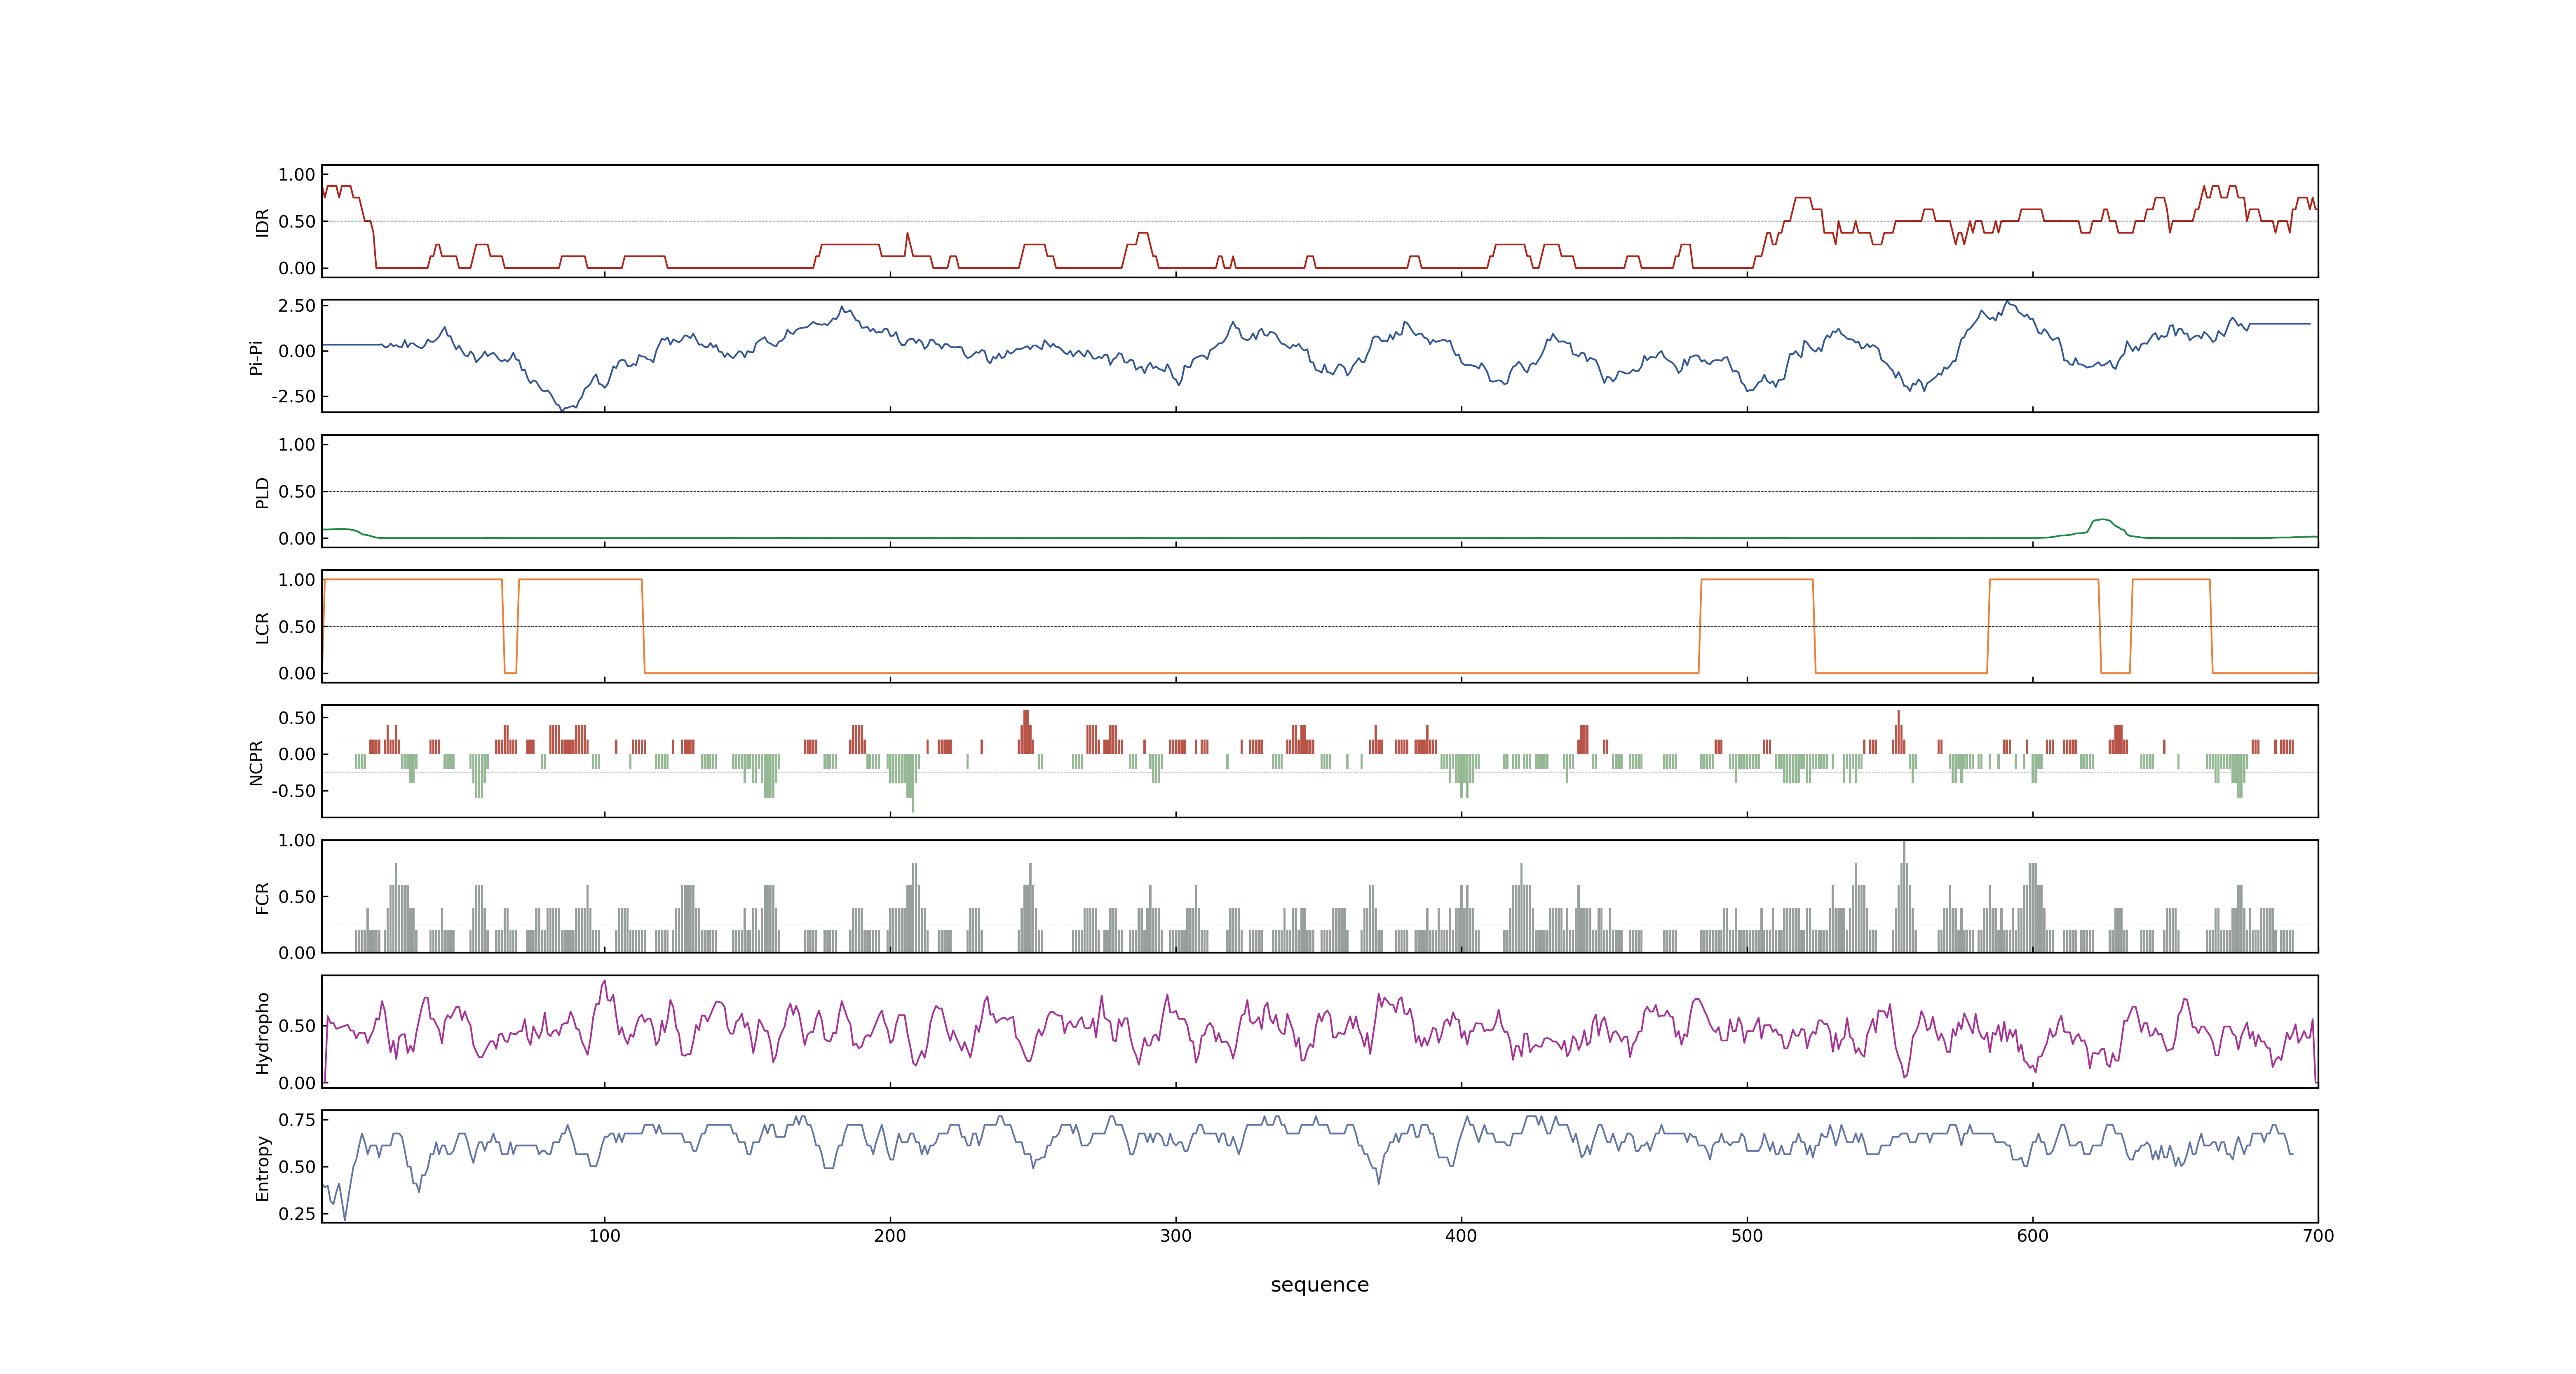Click the -2.50 tick of the Pi-Pi panel
Viewport: 2576px width, 1374px height.
tap(294, 397)
